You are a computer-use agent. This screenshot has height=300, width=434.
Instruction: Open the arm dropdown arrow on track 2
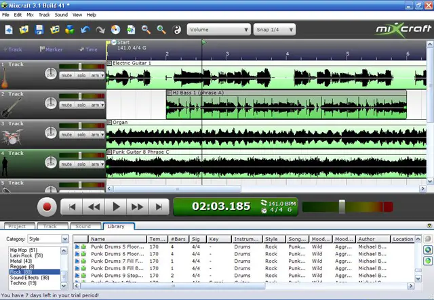(102, 105)
